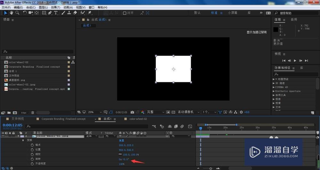Click the 重置 transform reset link
This screenshot has height=170, width=320.
[x=121, y=141]
